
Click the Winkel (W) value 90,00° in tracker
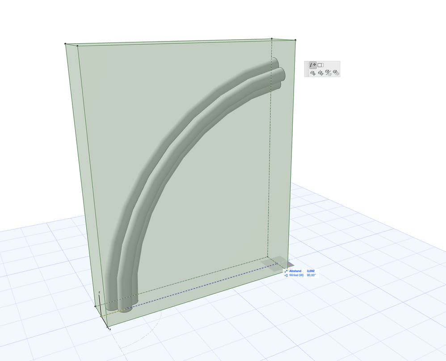point(311,275)
